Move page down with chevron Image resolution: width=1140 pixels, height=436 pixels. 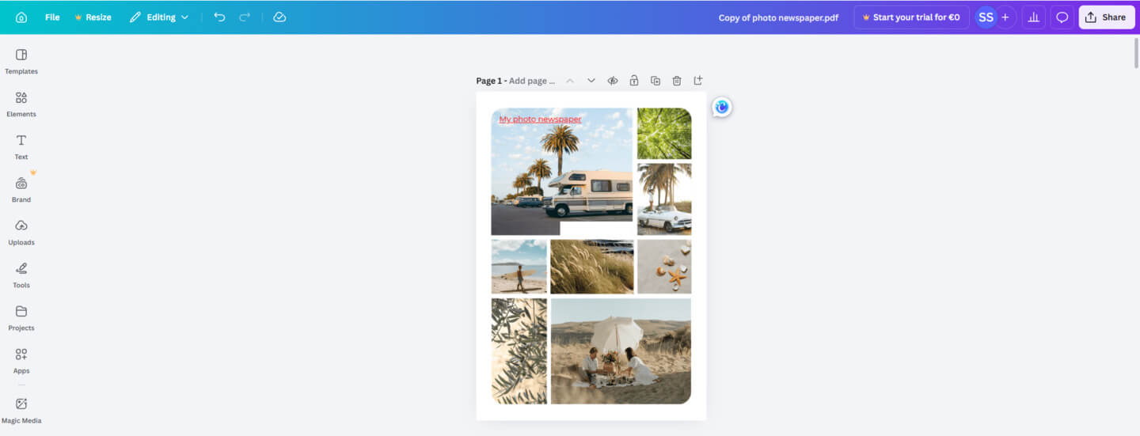(x=591, y=81)
